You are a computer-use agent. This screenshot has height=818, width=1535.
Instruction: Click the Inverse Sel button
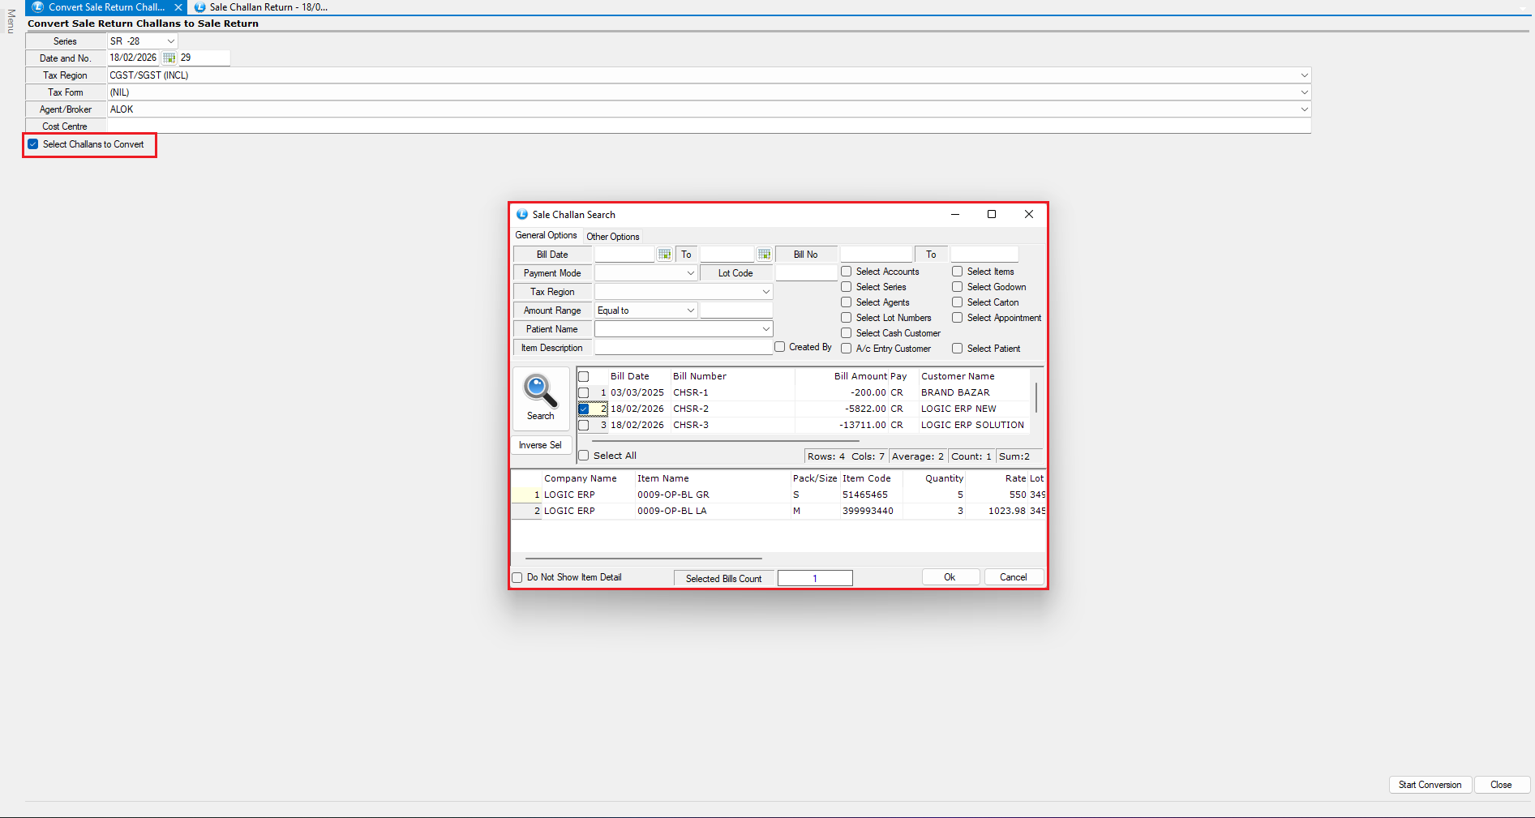(540, 445)
